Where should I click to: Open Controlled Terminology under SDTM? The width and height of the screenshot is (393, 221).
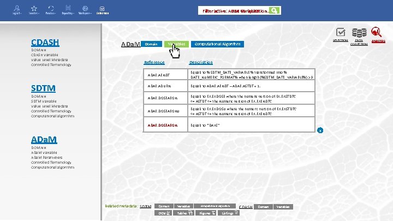[51, 111]
